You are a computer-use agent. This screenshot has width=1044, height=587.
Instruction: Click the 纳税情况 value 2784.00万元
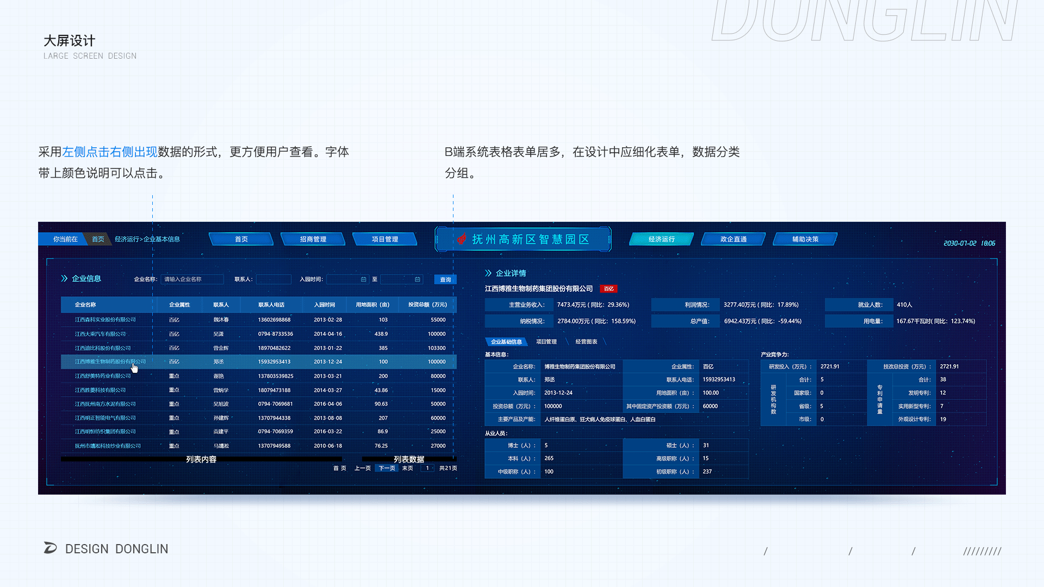(x=596, y=321)
